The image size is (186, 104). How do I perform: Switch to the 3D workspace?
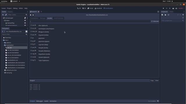click(x=84, y=8)
